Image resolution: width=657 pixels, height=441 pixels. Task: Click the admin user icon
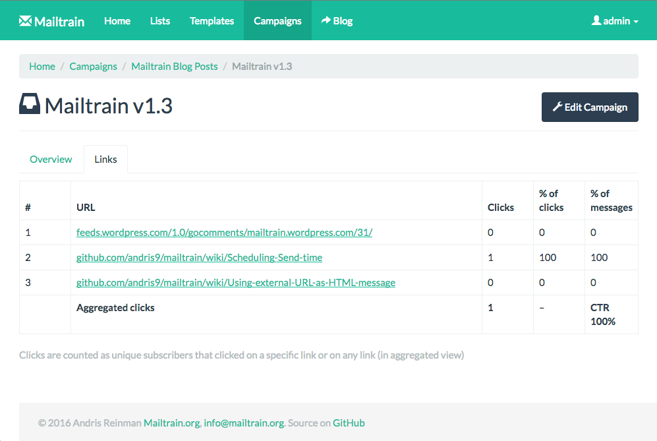coord(596,20)
